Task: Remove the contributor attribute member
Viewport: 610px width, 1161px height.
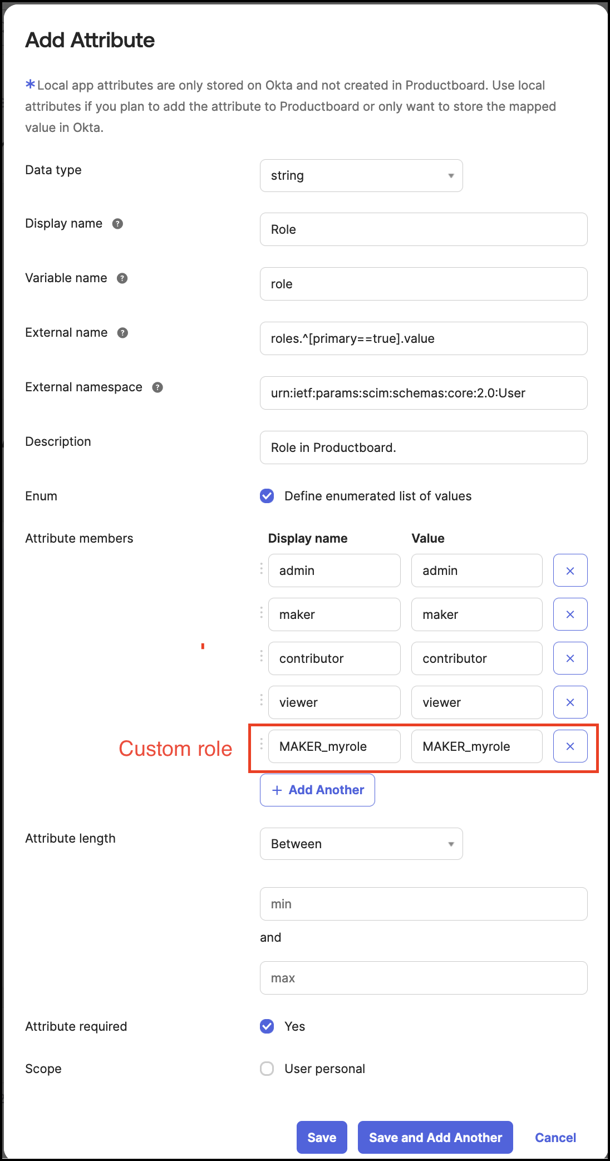Action: pyautogui.click(x=570, y=658)
